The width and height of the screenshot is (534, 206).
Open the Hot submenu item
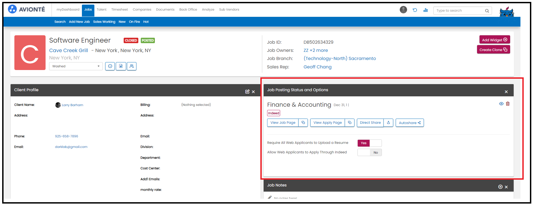tap(146, 22)
